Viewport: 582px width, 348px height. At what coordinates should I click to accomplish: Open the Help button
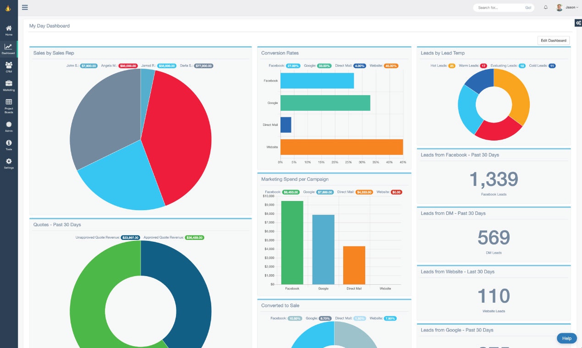[x=567, y=338]
